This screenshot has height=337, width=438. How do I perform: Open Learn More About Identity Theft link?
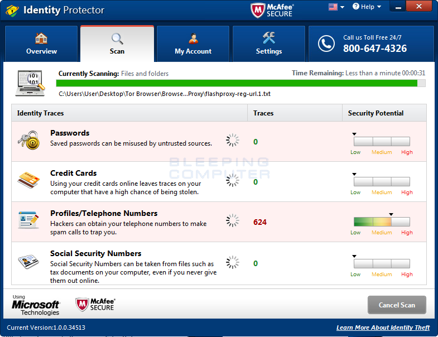pyautogui.click(x=383, y=328)
